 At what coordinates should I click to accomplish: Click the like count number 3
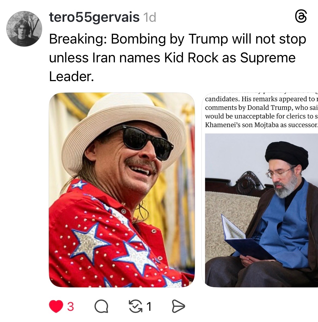[71, 306]
